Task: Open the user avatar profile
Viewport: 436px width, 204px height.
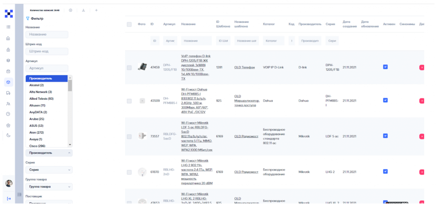Action: [9, 183]
